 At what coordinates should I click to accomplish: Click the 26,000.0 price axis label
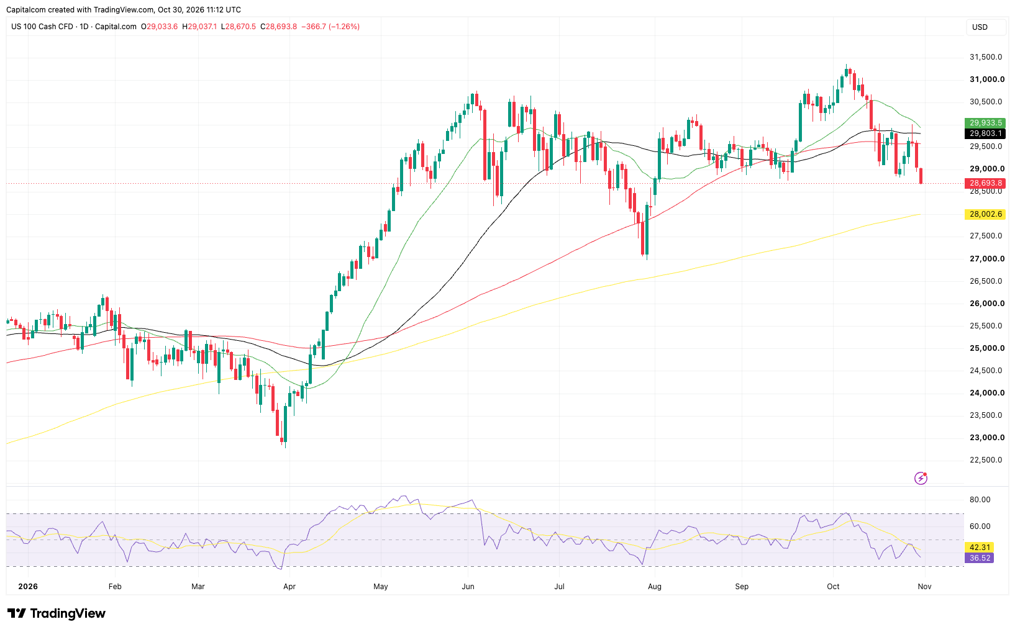(x=986, y=304)
